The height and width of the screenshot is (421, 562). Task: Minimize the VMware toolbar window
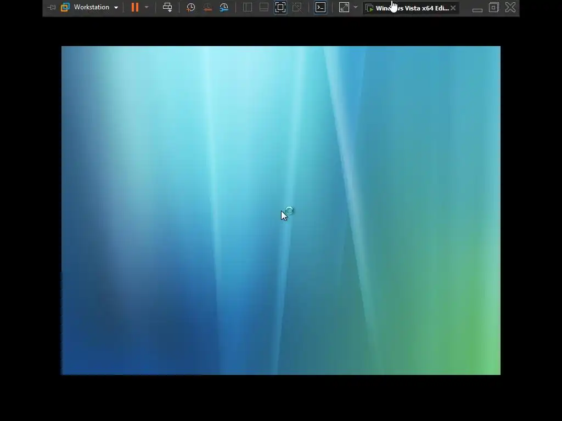click(477, 9)
